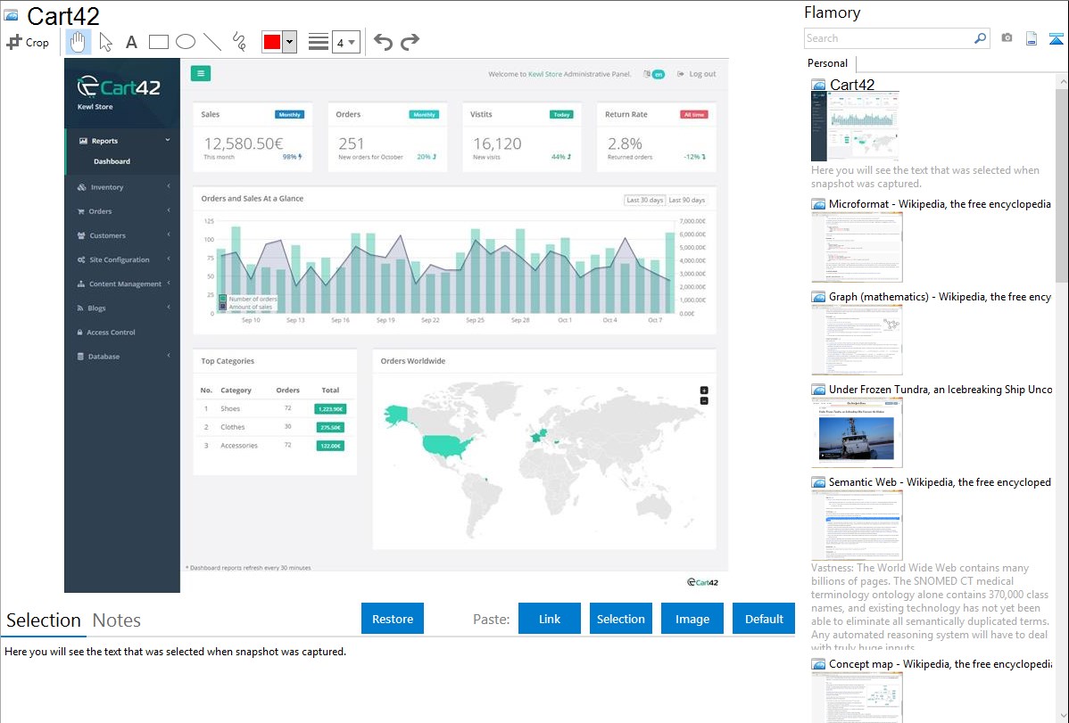Open the line width 4 dropdown
1069x723 pixels.
pyautogui.click(x=346, y=42)
